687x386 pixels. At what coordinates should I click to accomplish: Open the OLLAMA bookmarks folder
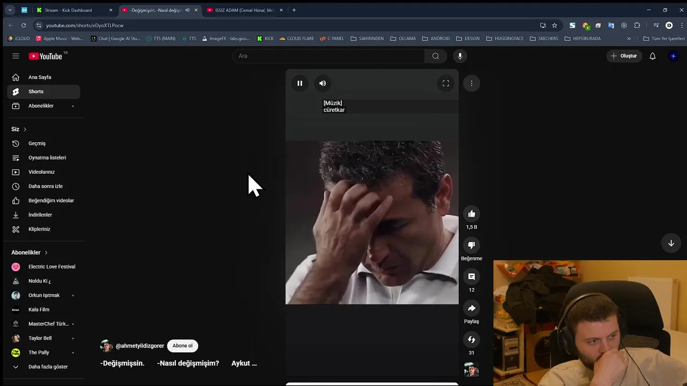(x=403, y=39)
